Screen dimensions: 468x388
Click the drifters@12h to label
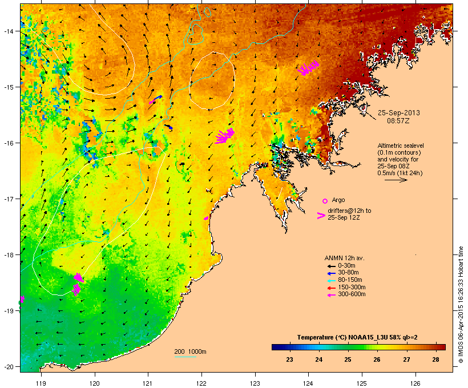(x=349, y=211)
